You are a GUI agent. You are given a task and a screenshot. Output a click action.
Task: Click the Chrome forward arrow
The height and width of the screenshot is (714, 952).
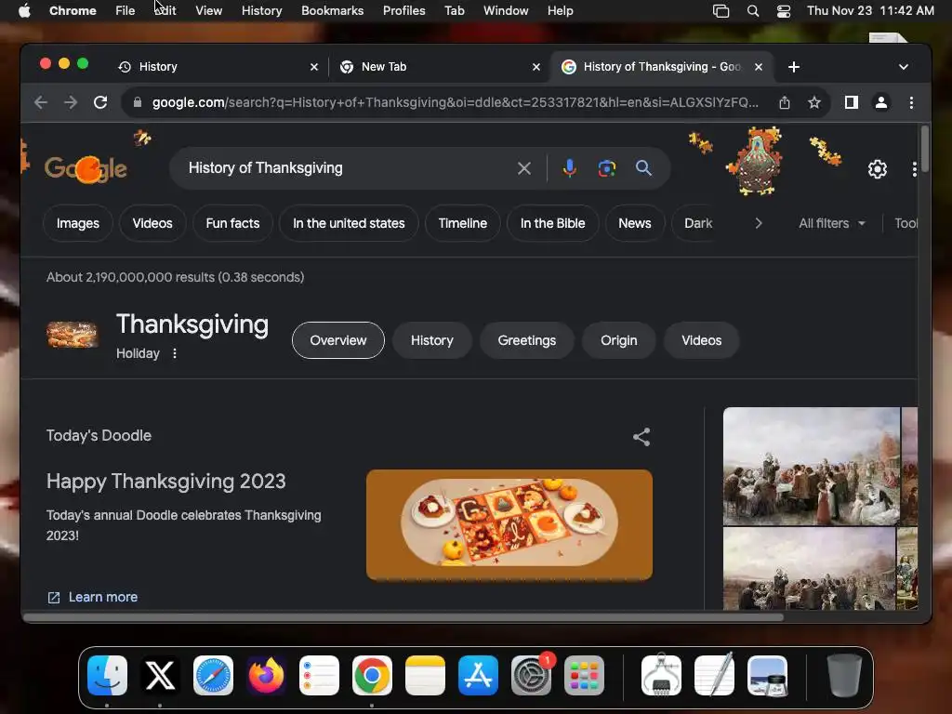(71, 102)
